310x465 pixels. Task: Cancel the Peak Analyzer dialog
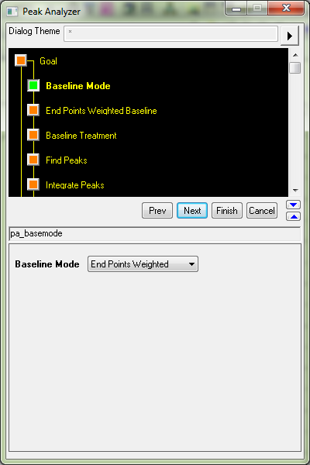(x=262, y=211)
